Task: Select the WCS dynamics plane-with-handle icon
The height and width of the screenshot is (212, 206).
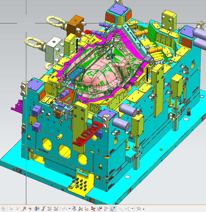Action: (x=74, y=209)
